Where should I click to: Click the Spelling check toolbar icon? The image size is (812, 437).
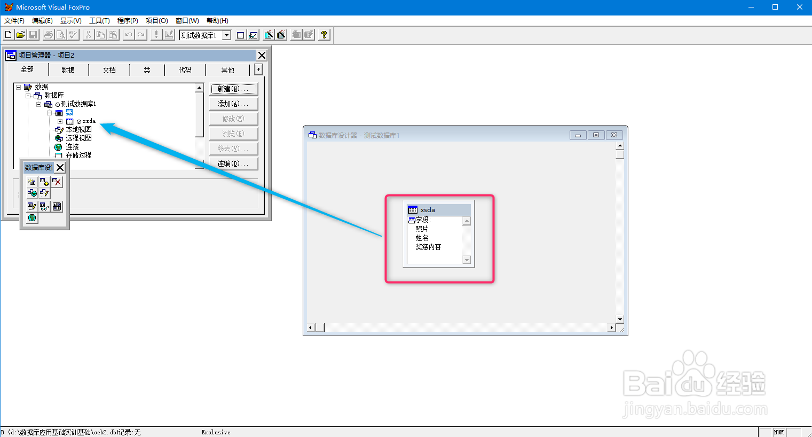(x=73, y=35)
